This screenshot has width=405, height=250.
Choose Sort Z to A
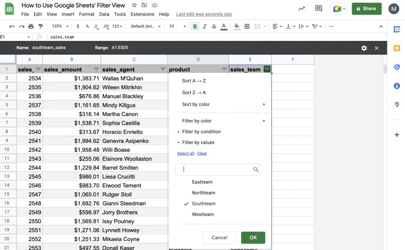point(194,93)
